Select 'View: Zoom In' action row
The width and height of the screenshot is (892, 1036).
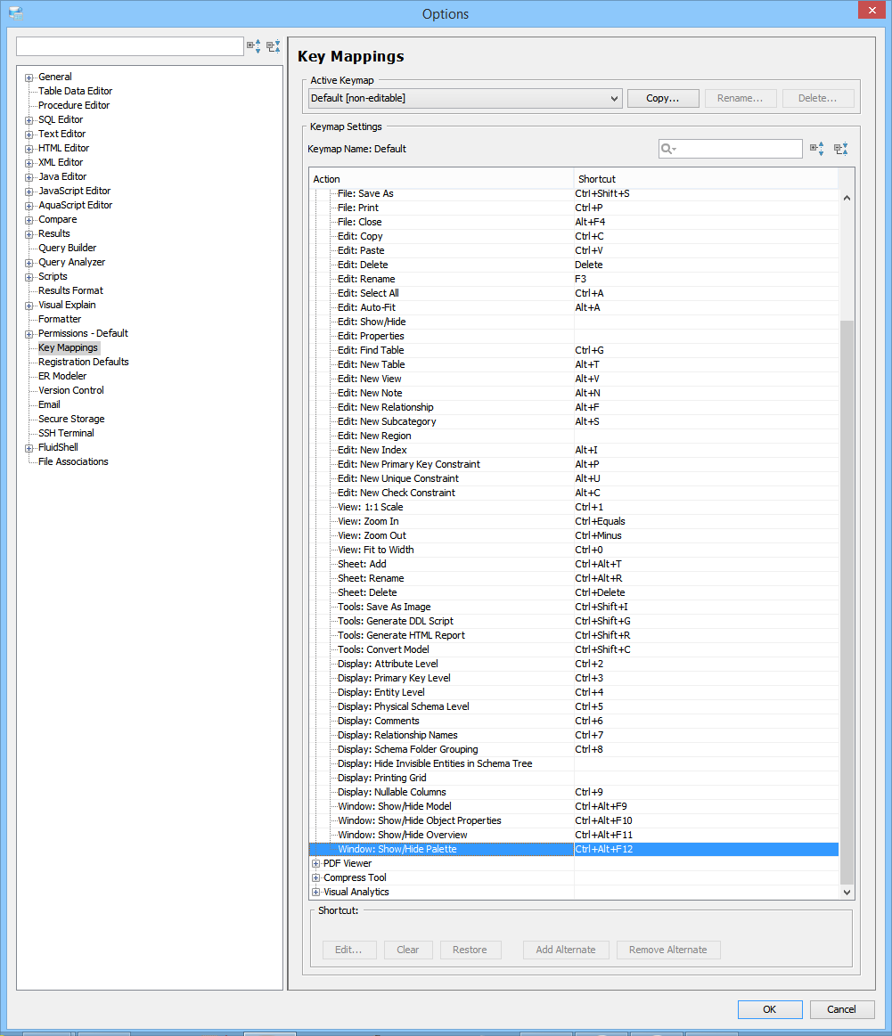pos(574,522)
